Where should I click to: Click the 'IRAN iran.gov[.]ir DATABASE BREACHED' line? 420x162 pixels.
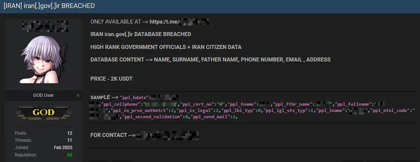141,34
